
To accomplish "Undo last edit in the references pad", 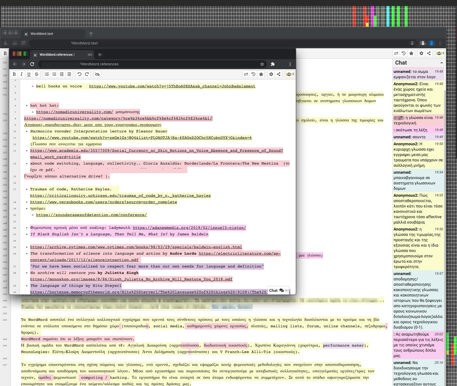I will pos(80,74).
